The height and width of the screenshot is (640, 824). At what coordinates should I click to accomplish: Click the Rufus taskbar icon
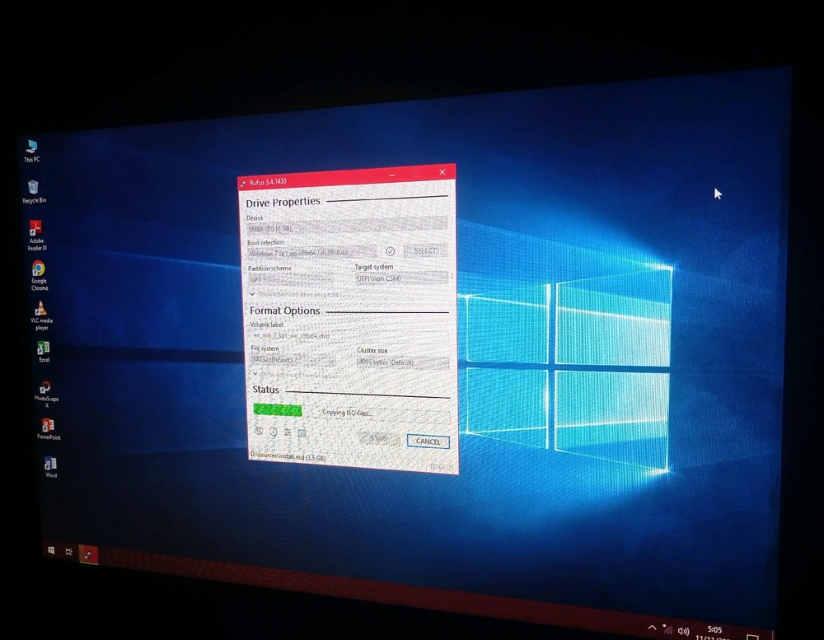tap(88, 554)
